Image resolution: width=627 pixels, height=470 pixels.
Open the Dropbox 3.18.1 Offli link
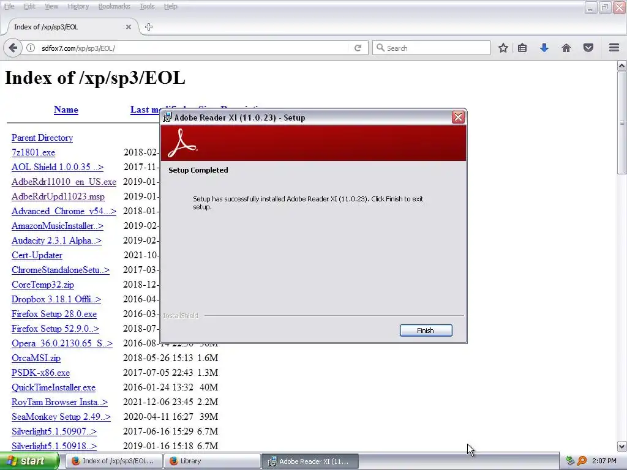point(56,299)
